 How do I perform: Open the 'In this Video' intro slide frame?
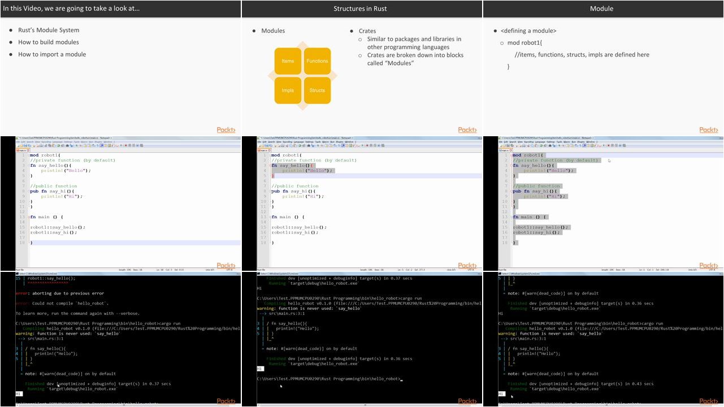120,68
